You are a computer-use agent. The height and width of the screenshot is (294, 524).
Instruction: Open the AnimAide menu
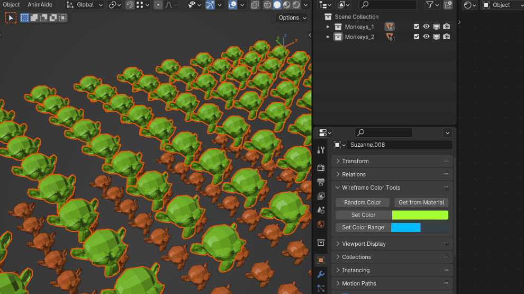40,5
